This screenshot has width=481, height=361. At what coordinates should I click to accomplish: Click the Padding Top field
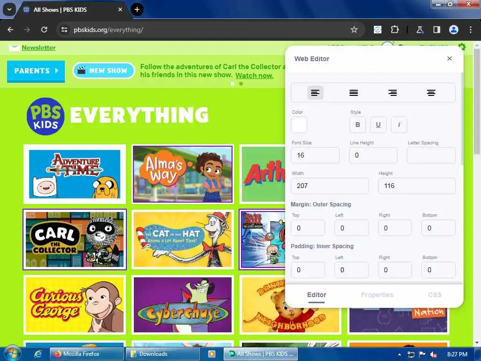coord(308,270)
